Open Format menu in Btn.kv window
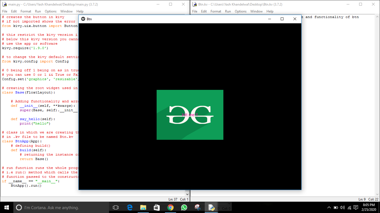The image size is (380, 213). 216,11
